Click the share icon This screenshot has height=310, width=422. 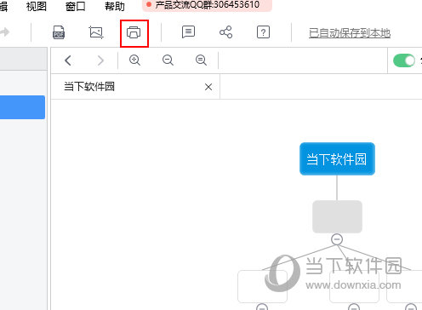225,32
